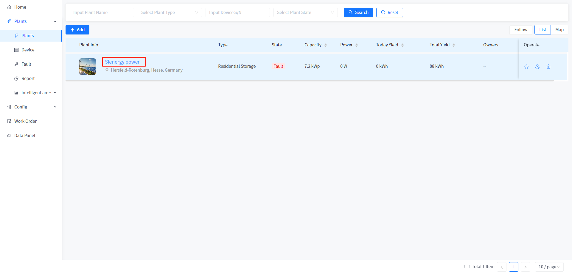
Task: Open the Device menu item
Action: 28,50
